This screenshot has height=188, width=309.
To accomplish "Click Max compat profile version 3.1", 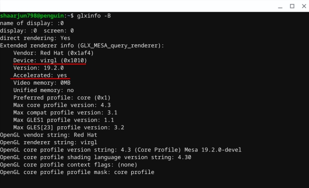I will point(65,113).
